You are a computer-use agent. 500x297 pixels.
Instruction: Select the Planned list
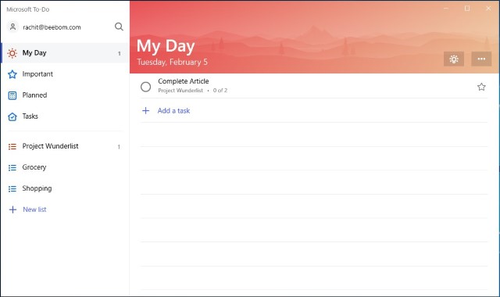pyautogui.click(x=65, y=95)
